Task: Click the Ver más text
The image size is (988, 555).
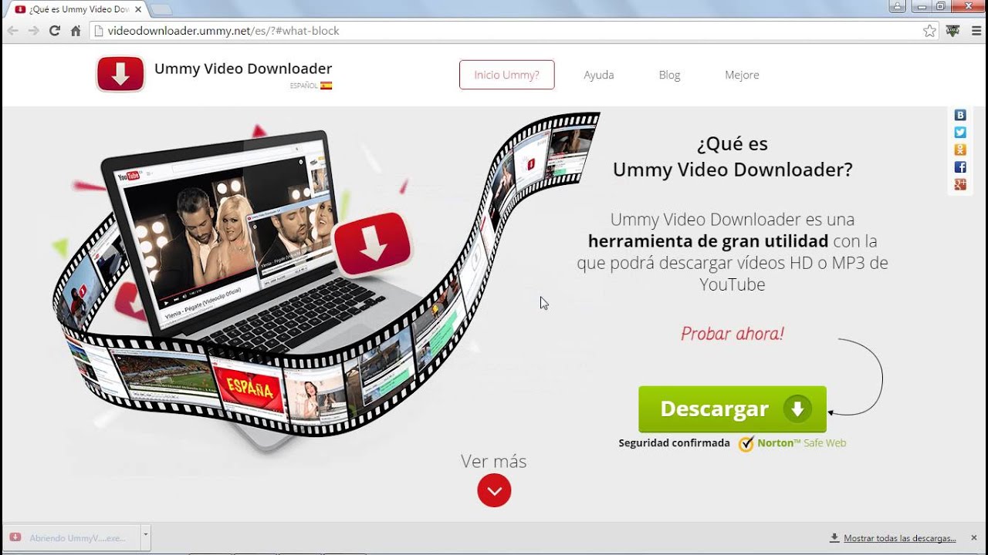Action: click(x=494, y=461)
